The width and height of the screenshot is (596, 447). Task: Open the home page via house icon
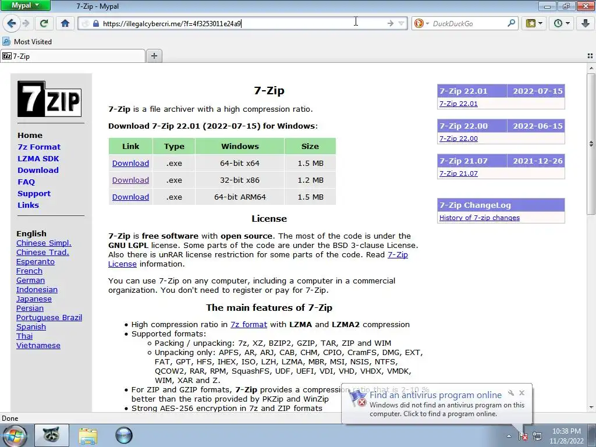pyautogui.click(x=65, y=23)
